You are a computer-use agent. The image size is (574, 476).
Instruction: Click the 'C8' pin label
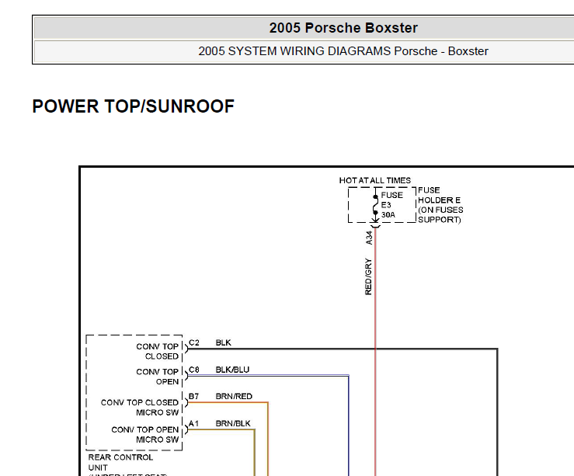point(194,370)
